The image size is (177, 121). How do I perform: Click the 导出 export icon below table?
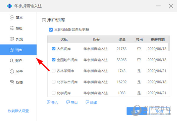[68, 102]
